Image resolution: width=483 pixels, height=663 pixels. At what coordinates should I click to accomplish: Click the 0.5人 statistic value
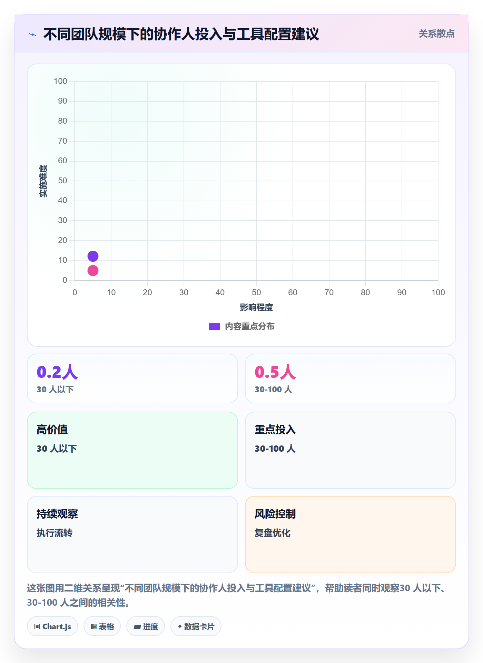tap(275, 372)
